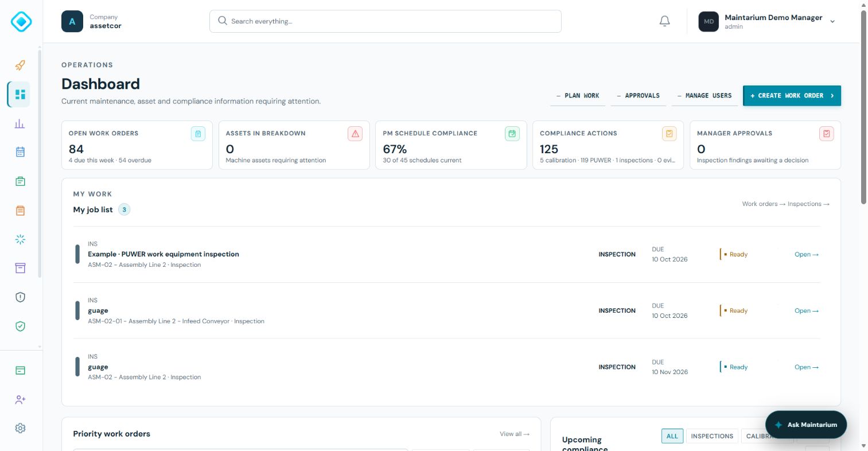868x451 pixels.
Task: Open the green card icon in lower sidebar
Action: 20,371
